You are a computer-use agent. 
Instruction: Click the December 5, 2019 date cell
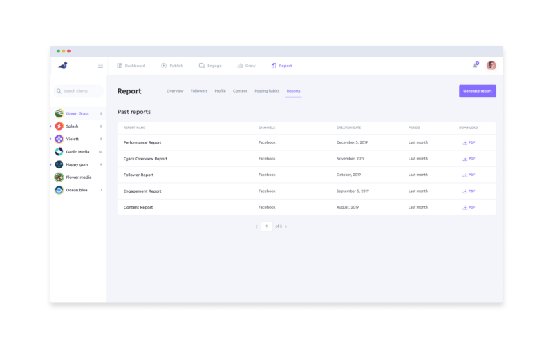(x=352, y=142)
